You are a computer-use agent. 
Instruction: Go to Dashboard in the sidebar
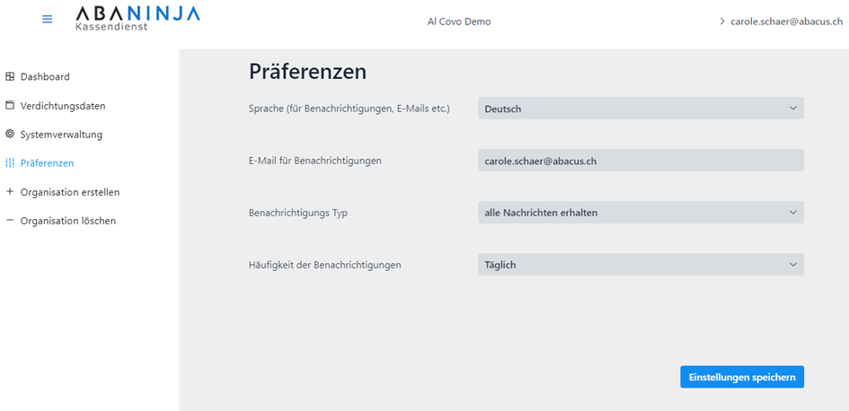point(45,77)
